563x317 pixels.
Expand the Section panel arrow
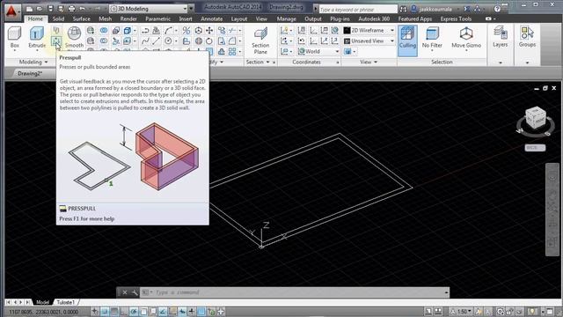(267, 63)
